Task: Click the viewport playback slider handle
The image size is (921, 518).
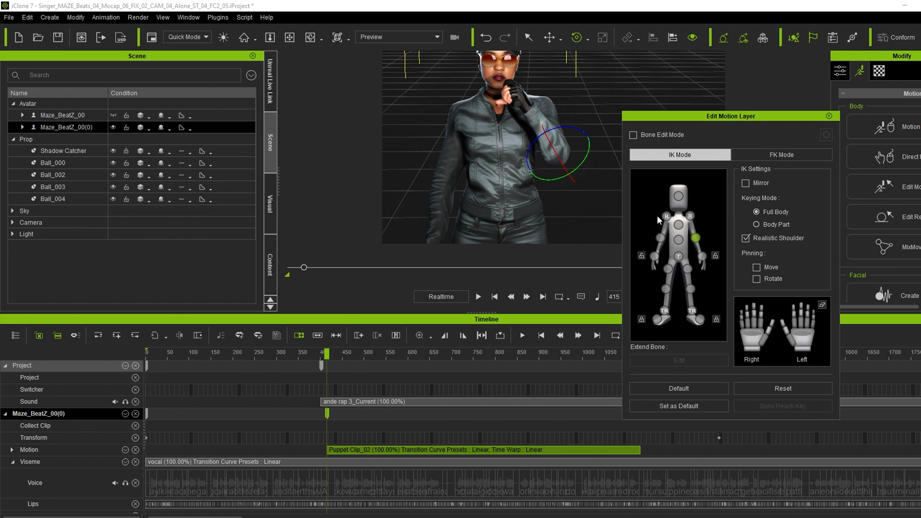Action: point(304,268)
